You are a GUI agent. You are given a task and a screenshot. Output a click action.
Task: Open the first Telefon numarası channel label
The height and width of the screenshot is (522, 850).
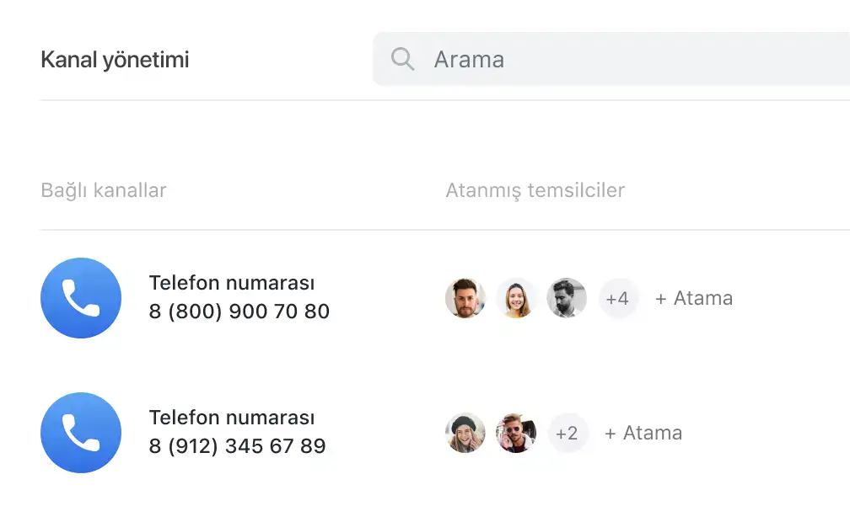232,283
